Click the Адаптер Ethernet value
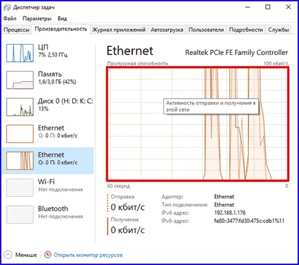The width and height of the screenshot is (299, 265). click(224, 197)
